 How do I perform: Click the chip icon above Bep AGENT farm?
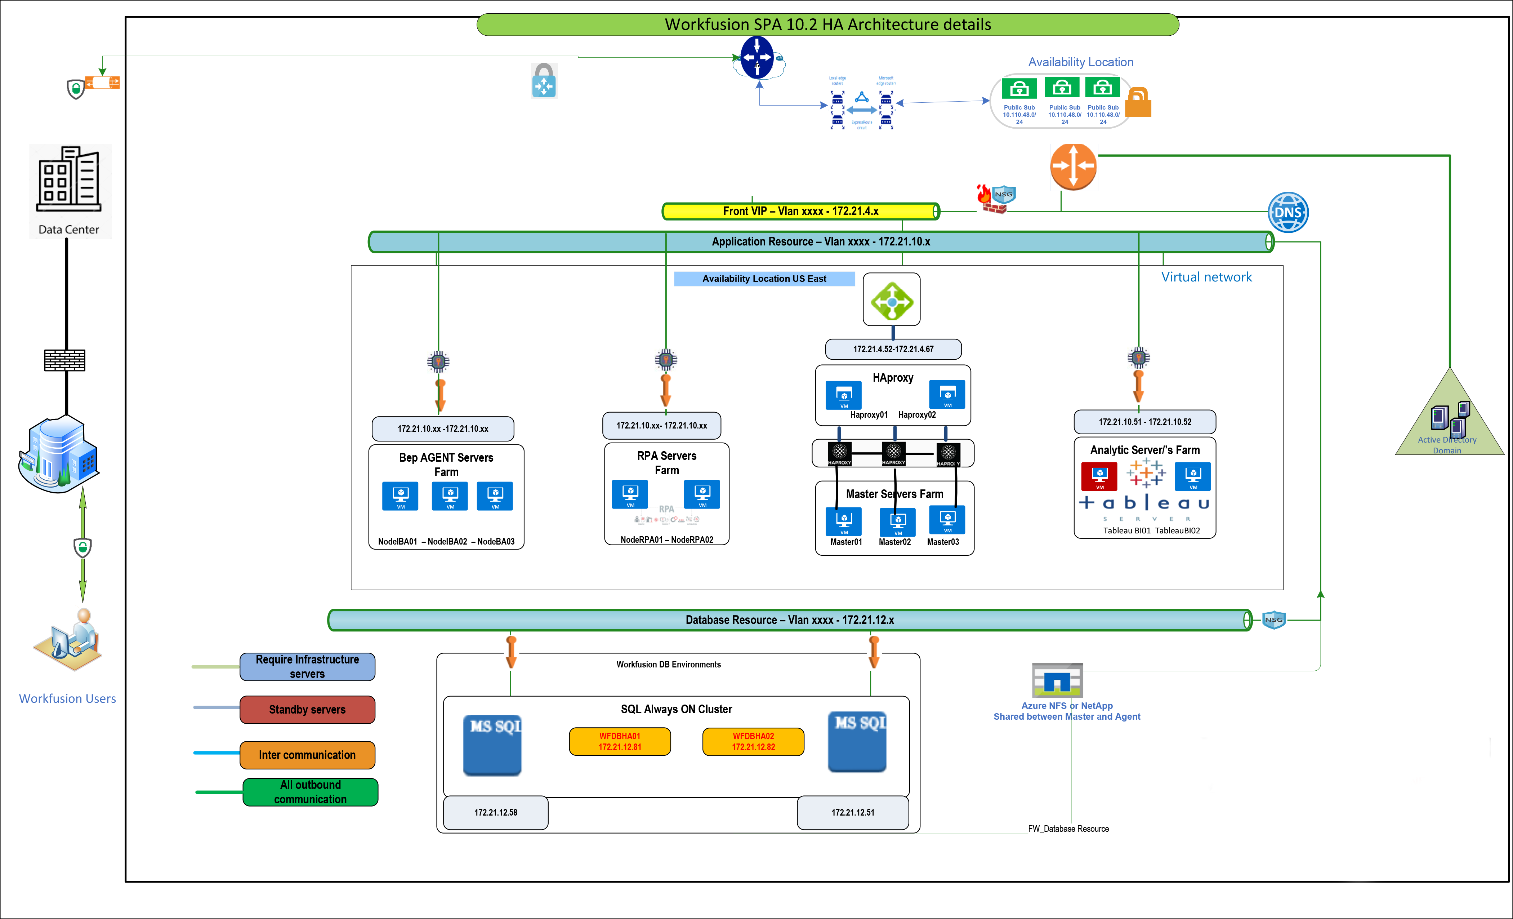click(438, 361)
